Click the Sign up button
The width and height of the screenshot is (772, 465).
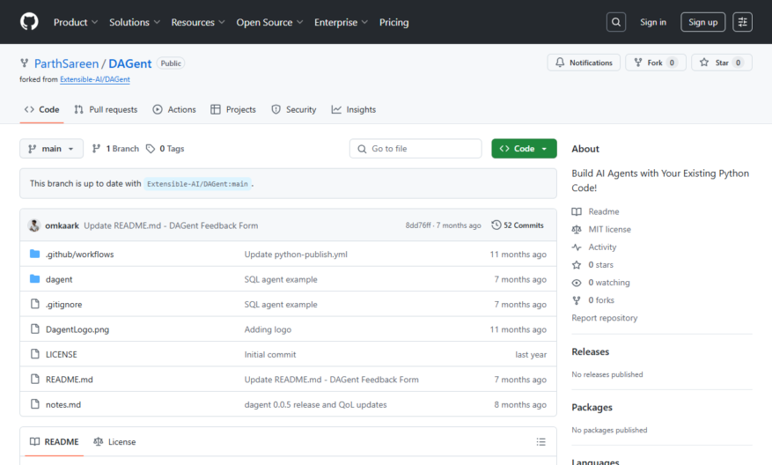pyautogui.click(x=702, y=22)
